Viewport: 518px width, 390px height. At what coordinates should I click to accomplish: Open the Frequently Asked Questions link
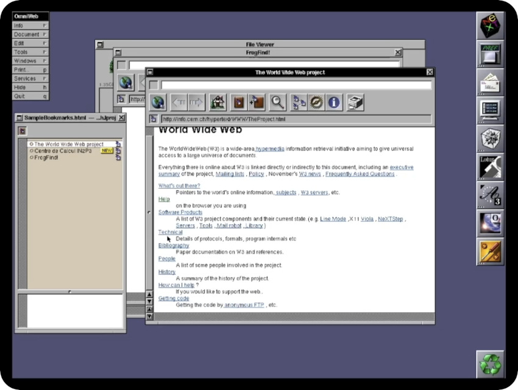coord(360,174)
